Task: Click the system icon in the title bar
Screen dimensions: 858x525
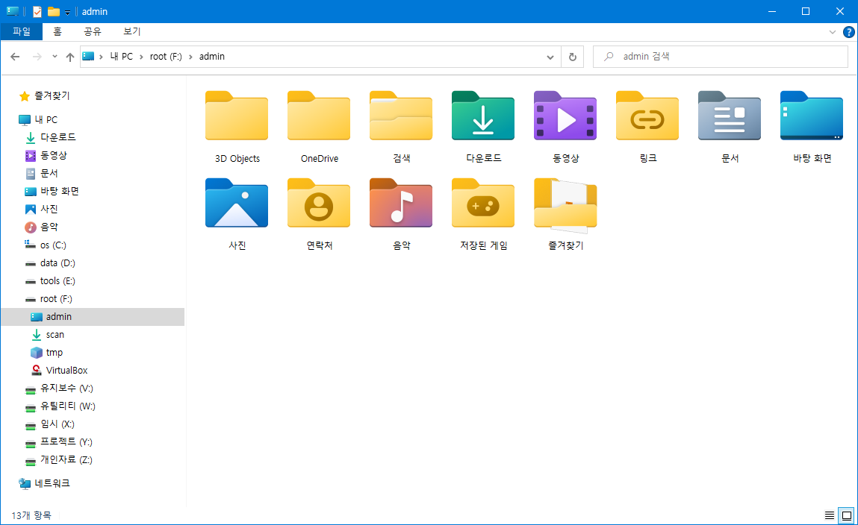Action: point(12,11)
